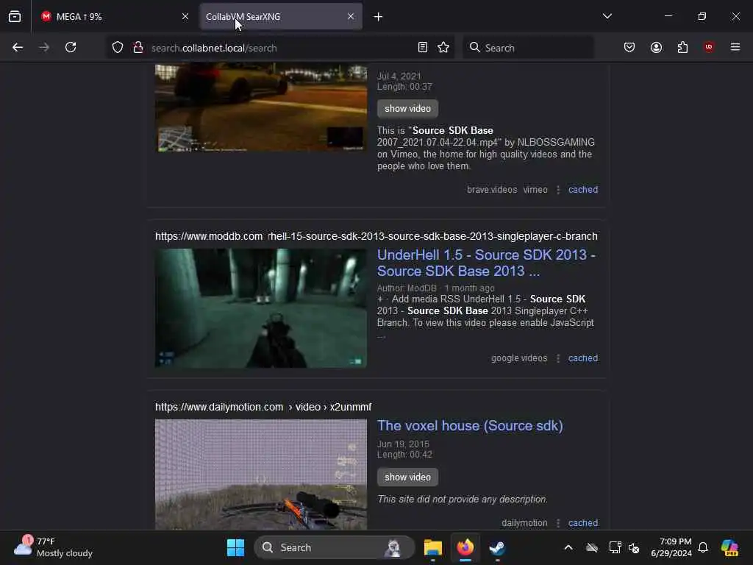Open notifications bell icon

click(703, 547)
